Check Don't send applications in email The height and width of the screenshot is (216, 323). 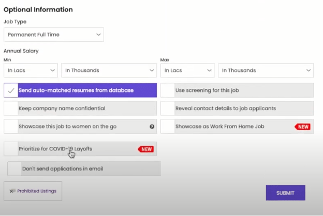pos(14,168)
